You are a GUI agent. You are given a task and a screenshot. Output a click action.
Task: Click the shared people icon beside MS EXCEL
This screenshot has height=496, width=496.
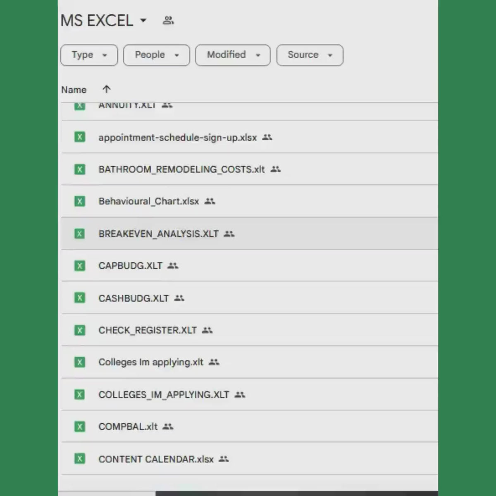click(x=168, y=20)
